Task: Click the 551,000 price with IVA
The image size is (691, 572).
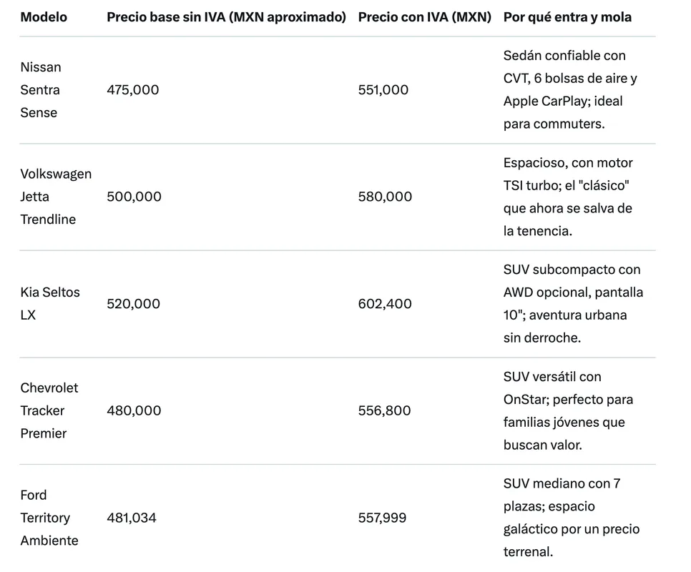Action: pyautogui.click(x=383, y=90)
